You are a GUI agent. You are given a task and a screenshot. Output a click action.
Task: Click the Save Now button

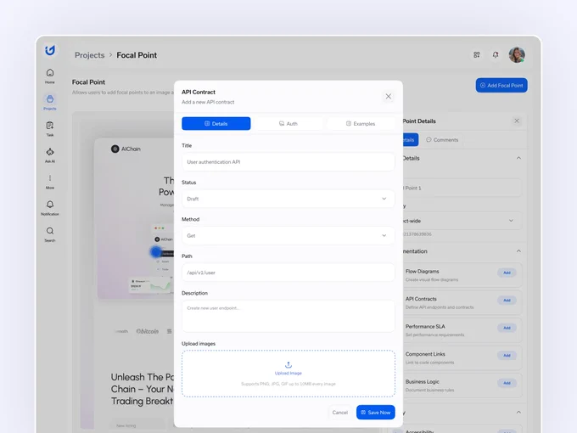(x=376, y=413)
